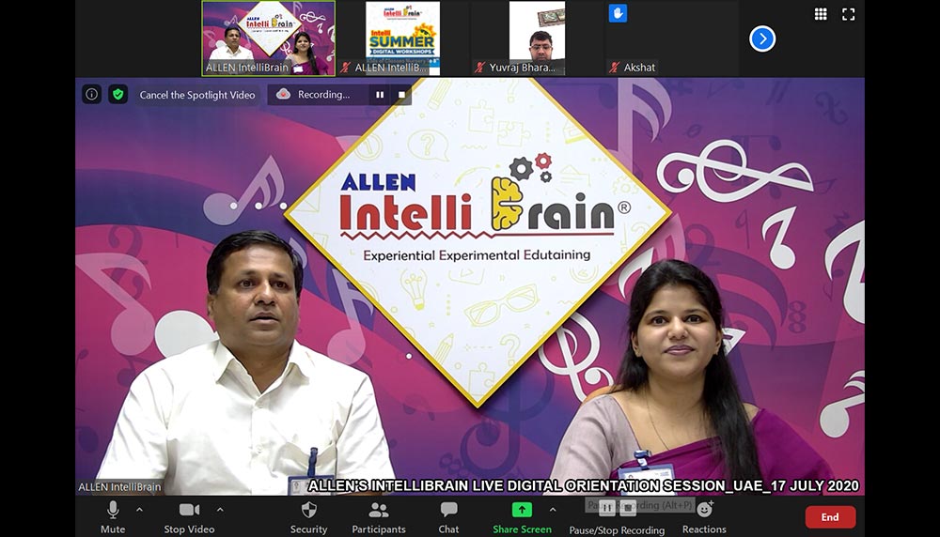The image size is (940, 537).
Task: Click muted mic icon beside Akshat name
Action: coord(614,68)
